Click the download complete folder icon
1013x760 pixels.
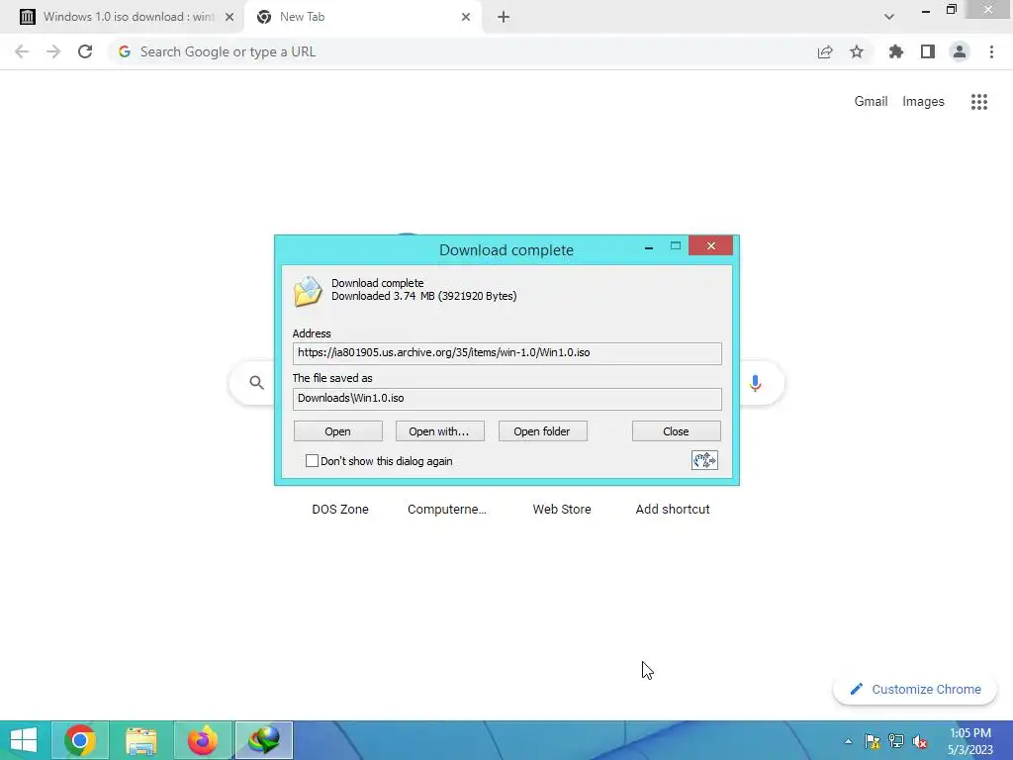tap(308, 291)
